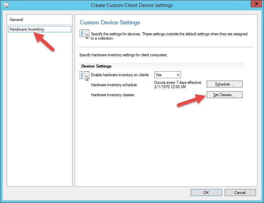264x203 pixels.
Task: Select Hardware Inventory in the left pane
Action: tap(27, 29)
